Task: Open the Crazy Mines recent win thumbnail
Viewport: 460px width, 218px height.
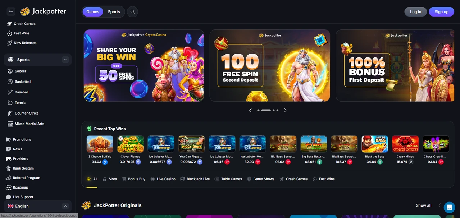Action: pyautogui.click(x=405, y=144)
